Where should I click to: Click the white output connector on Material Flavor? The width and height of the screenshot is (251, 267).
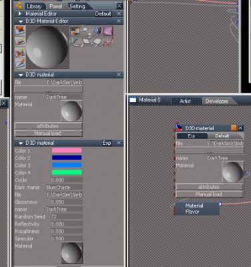[x=220, y=204]
